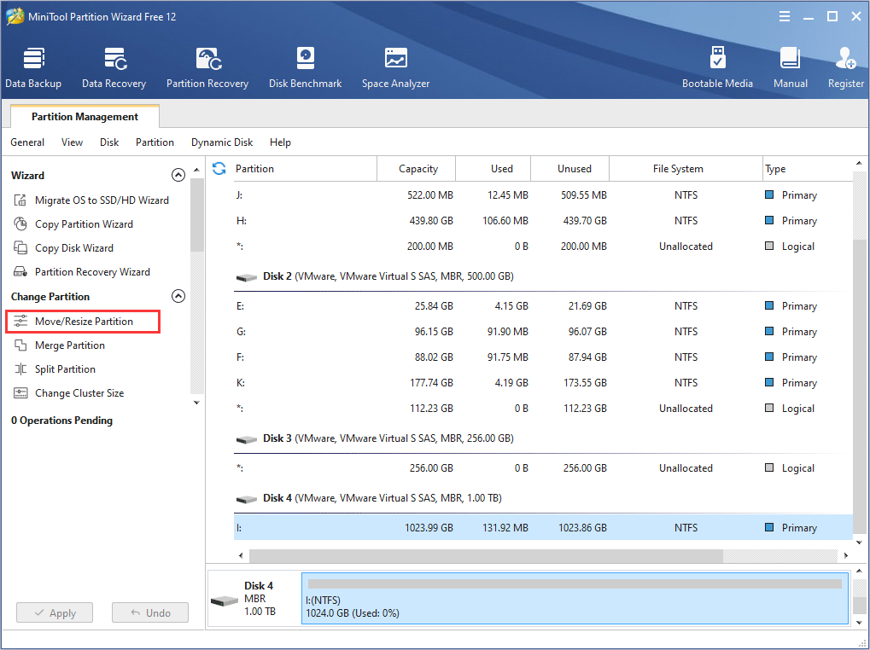The height and width of the screenshot is (650, 870).
Task: Click the partition list scroll-down arrow
Action: click(860, 543)
